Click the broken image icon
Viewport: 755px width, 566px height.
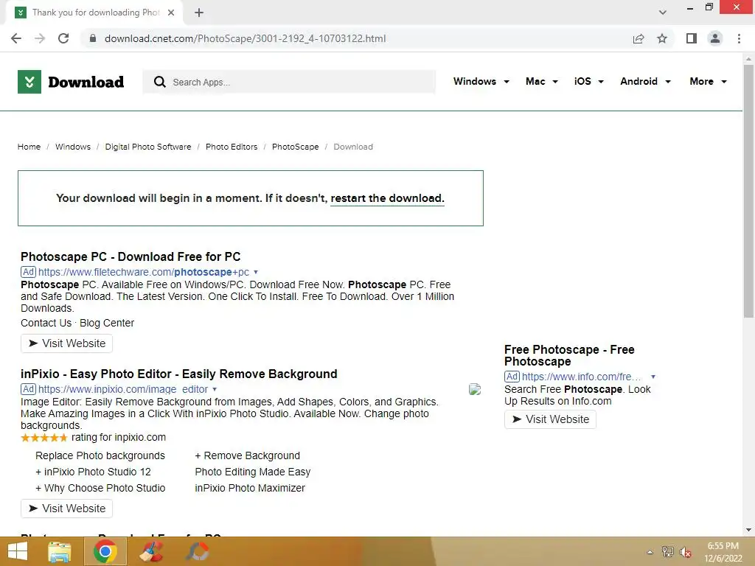coord(475,389)
